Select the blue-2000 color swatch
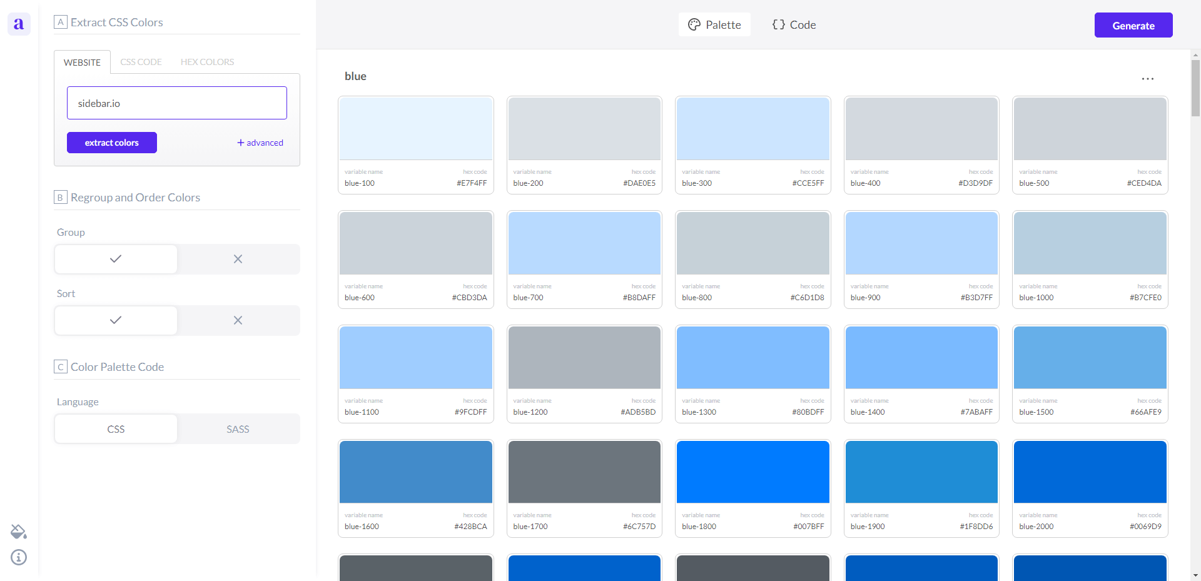 (x=1090, y=472)
